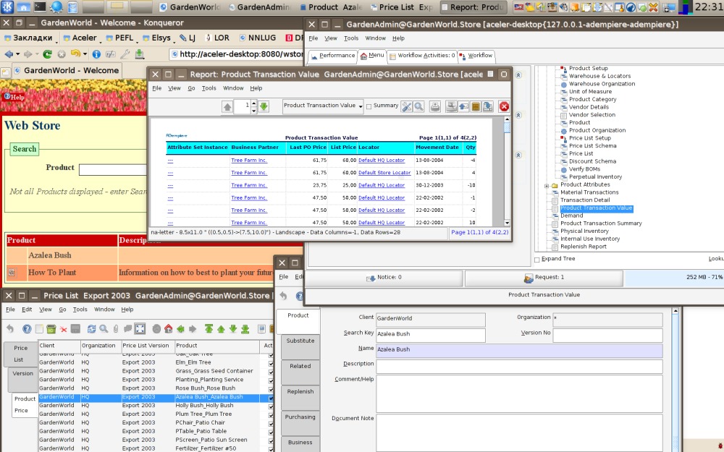The height and width of the screenshot is (452, 724).
Task: Click the page number spinner up arrow
Action: click(253, 103)
